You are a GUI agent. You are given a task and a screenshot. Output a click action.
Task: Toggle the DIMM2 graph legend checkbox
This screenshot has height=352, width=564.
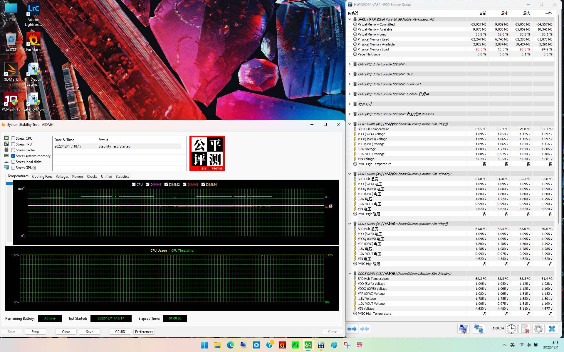166,185
